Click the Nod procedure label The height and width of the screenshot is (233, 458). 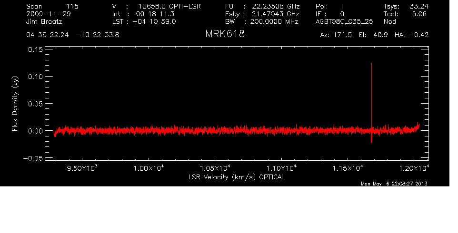pos(390,21)
